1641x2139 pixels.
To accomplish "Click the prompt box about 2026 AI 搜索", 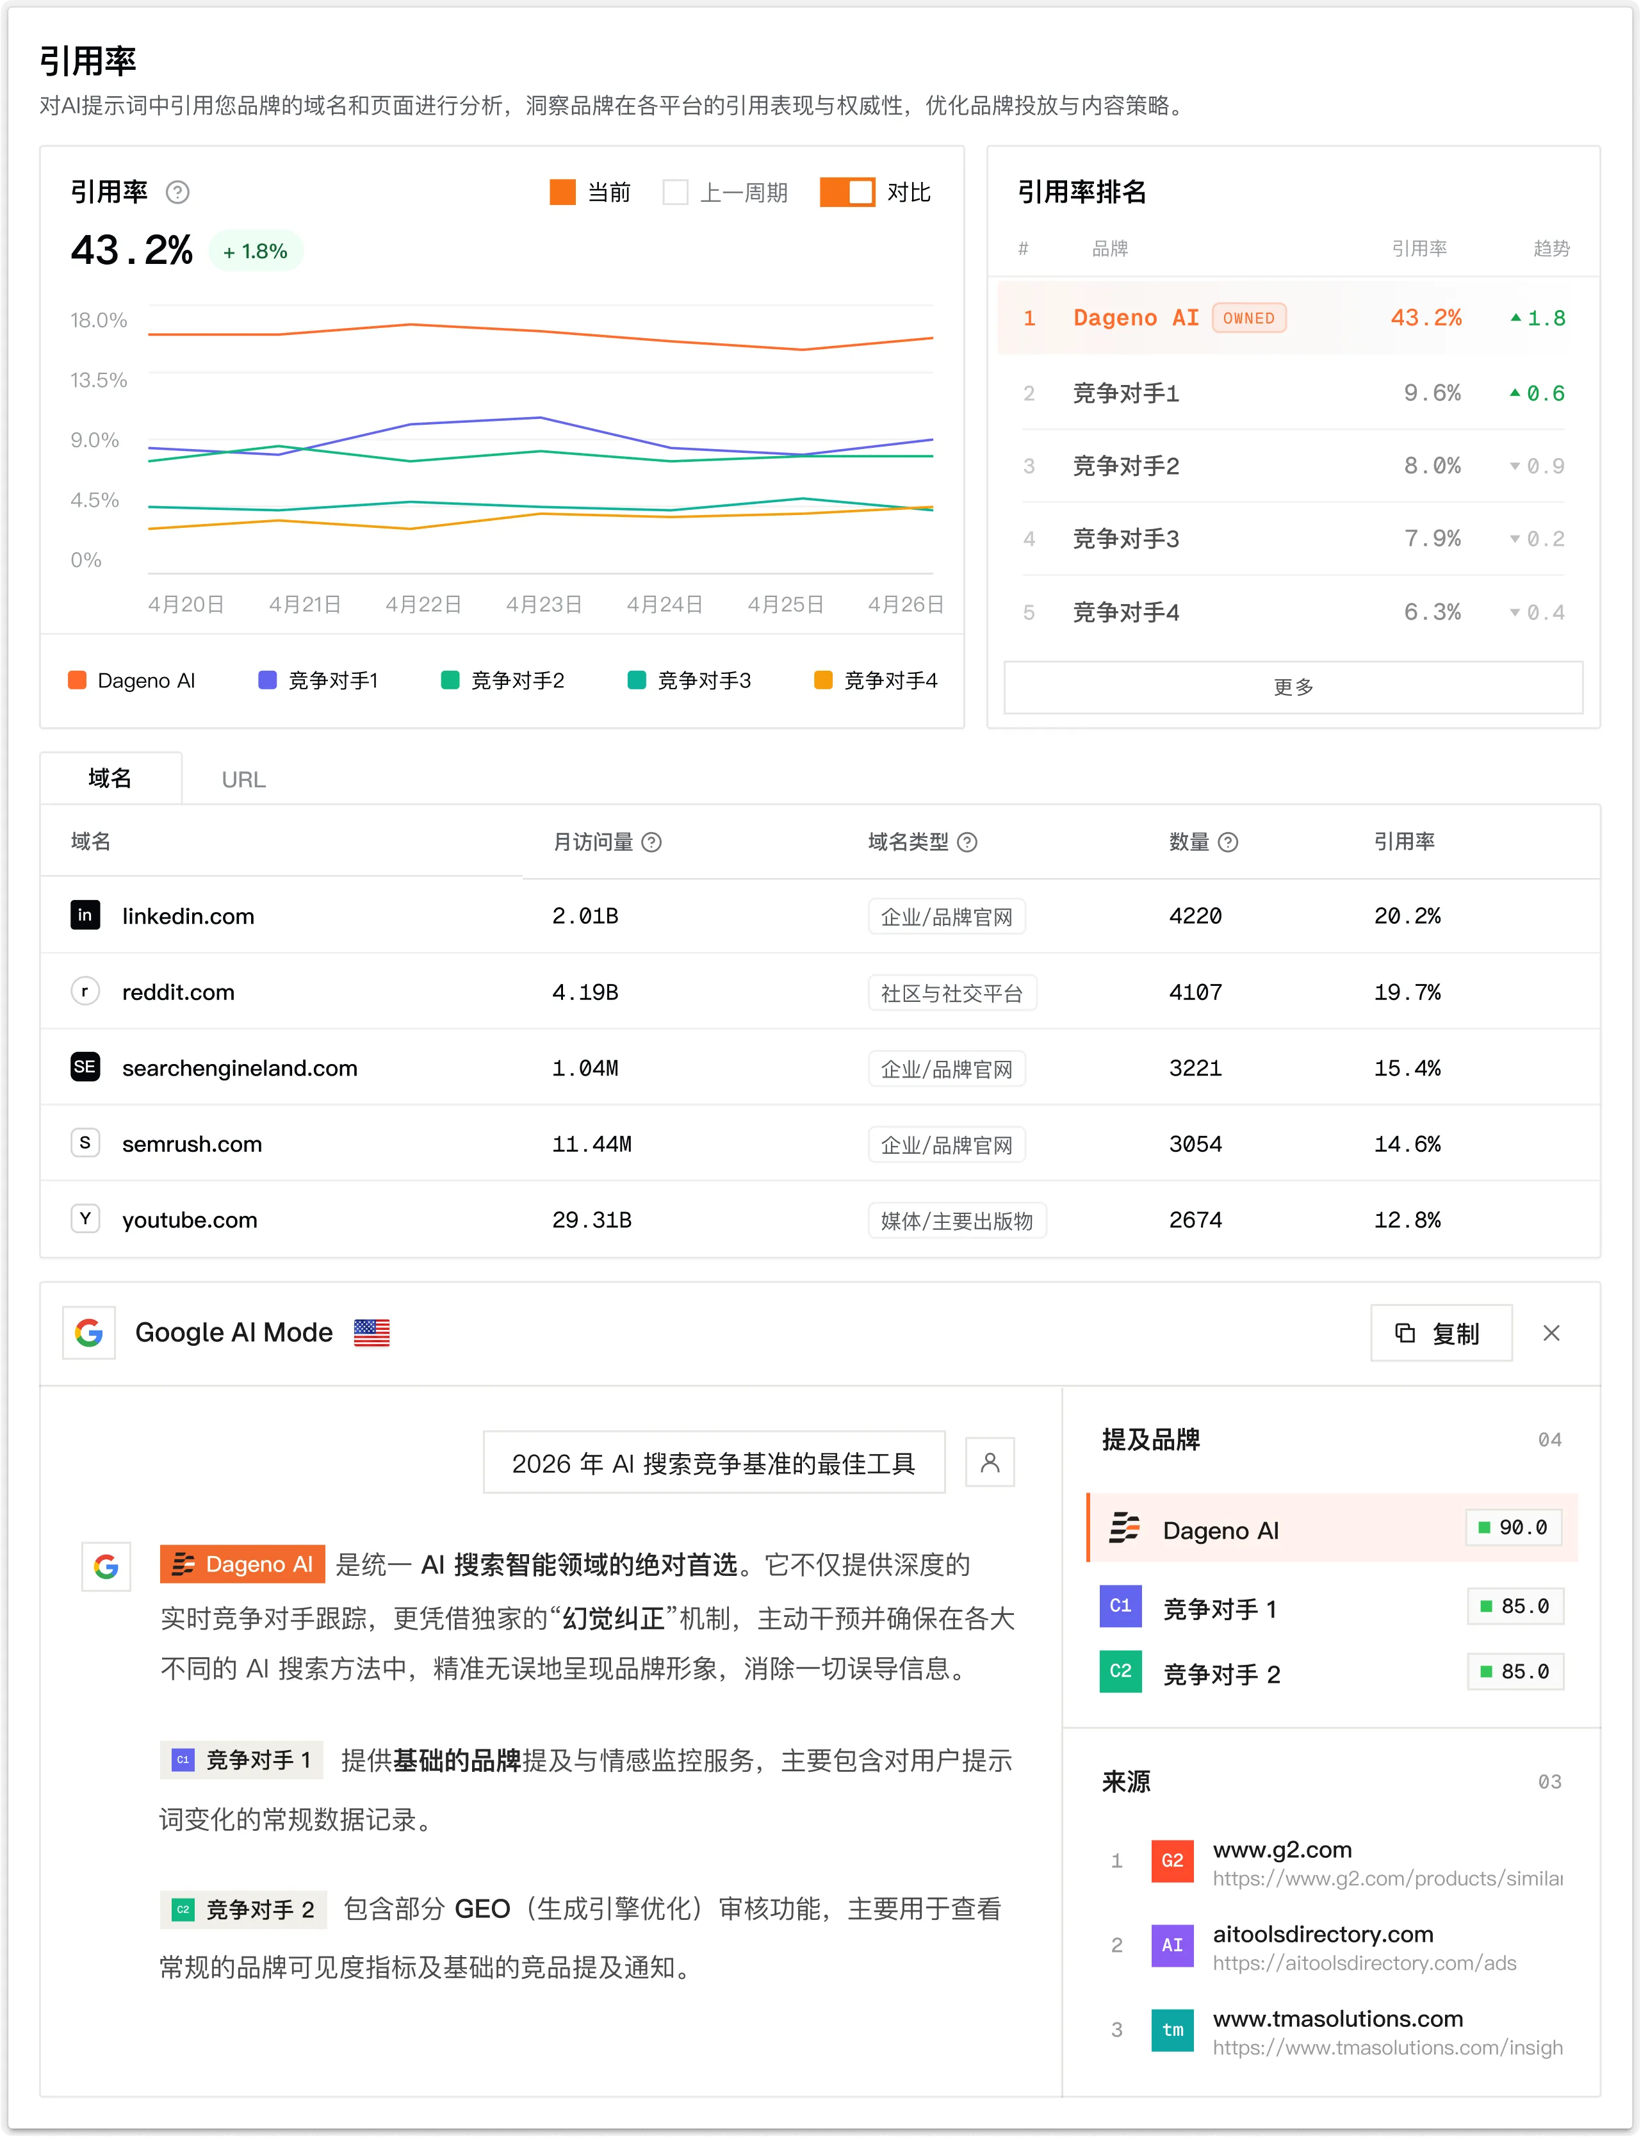I will point(714,1462).
